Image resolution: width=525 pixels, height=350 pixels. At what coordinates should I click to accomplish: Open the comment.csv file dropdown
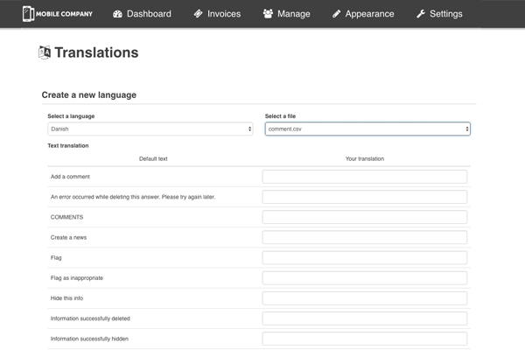[x=367, y=129]
